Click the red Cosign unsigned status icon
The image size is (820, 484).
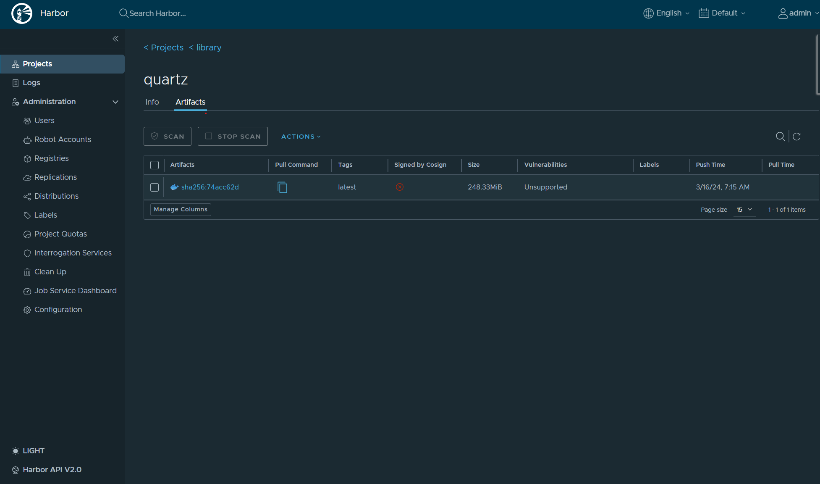[x=399, y=187]
